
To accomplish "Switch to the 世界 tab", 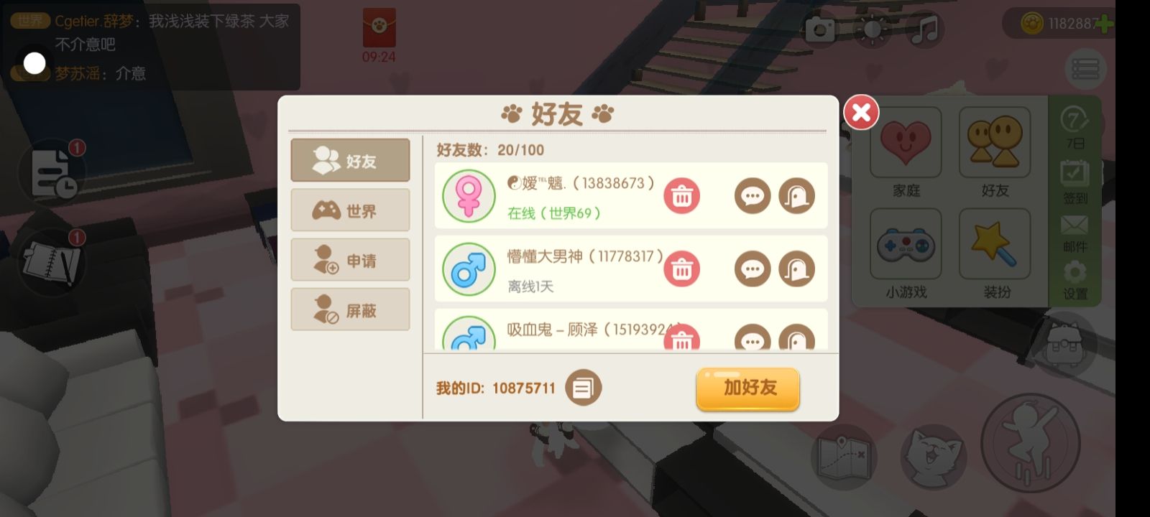I will click(x=350, y=210).
